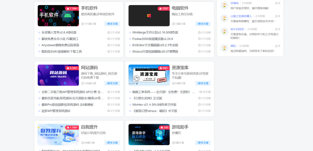Click the 320 hot badge on 游戏助手
313x151 pixels.
click(x=164, y=128)
